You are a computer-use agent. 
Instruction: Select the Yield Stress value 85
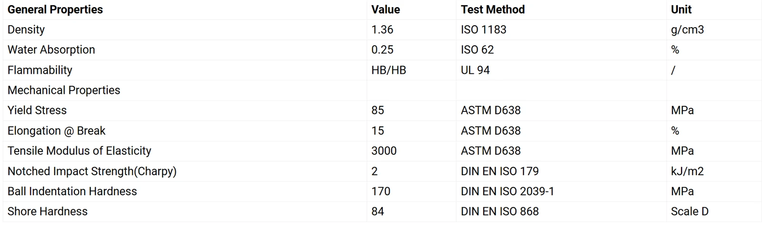(x=378, y=110)
